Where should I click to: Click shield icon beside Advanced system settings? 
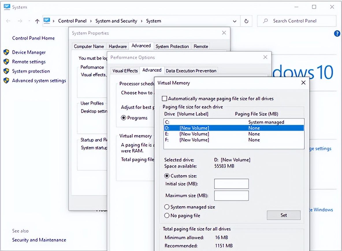(6, 80)
